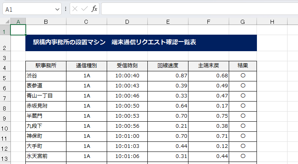Select the 主端末戻 value 0.68
The image size is (298, 164).
click(x=209, y=76)
